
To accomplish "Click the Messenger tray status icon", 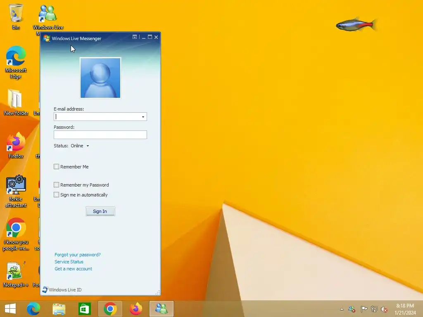I will (352, 309).
